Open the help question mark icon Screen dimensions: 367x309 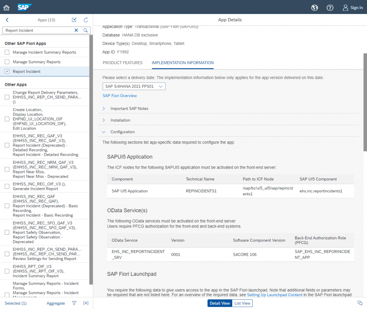pos(330,8)
